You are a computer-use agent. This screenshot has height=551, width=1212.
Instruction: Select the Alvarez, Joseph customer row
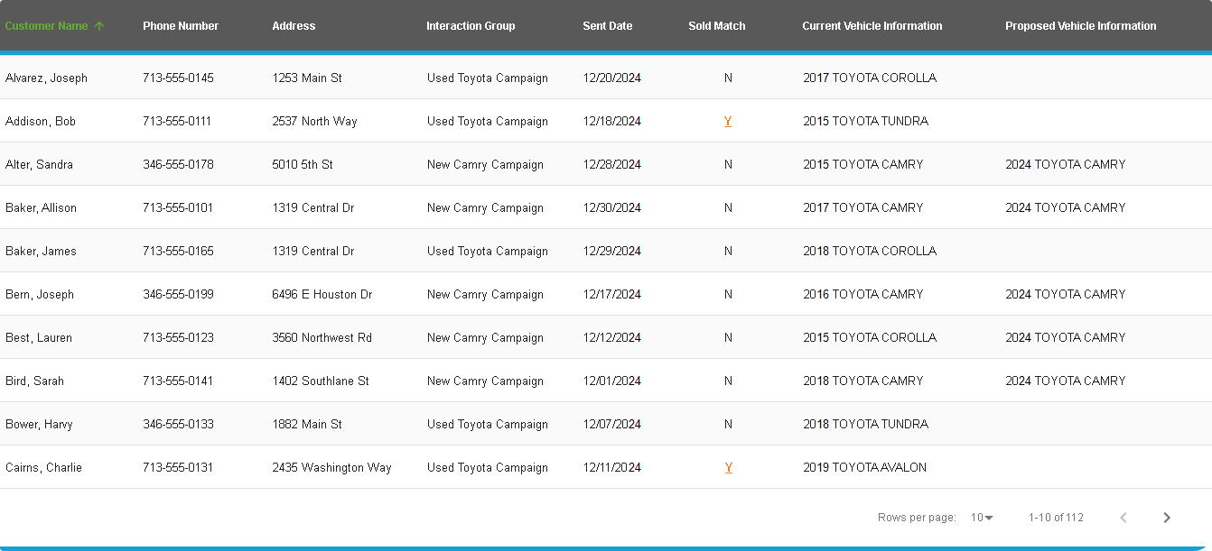(47, 78)
